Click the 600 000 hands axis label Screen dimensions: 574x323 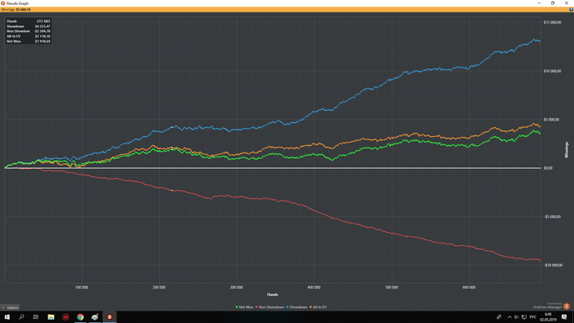[469, 288]
